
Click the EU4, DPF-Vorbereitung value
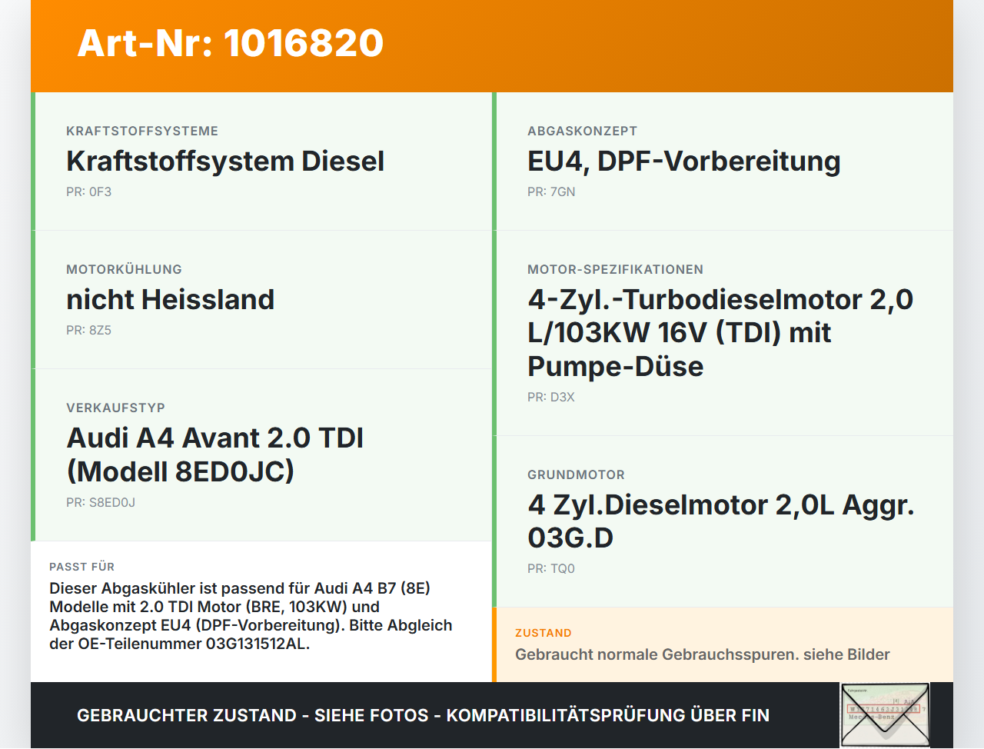tap(684, 161)
